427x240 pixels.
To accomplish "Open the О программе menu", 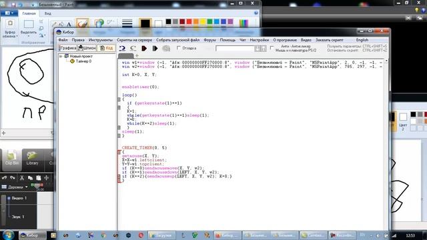I will click(285, 40).
